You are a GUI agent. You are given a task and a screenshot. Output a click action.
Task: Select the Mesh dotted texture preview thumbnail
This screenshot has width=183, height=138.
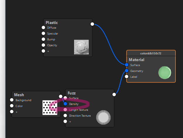50,108
